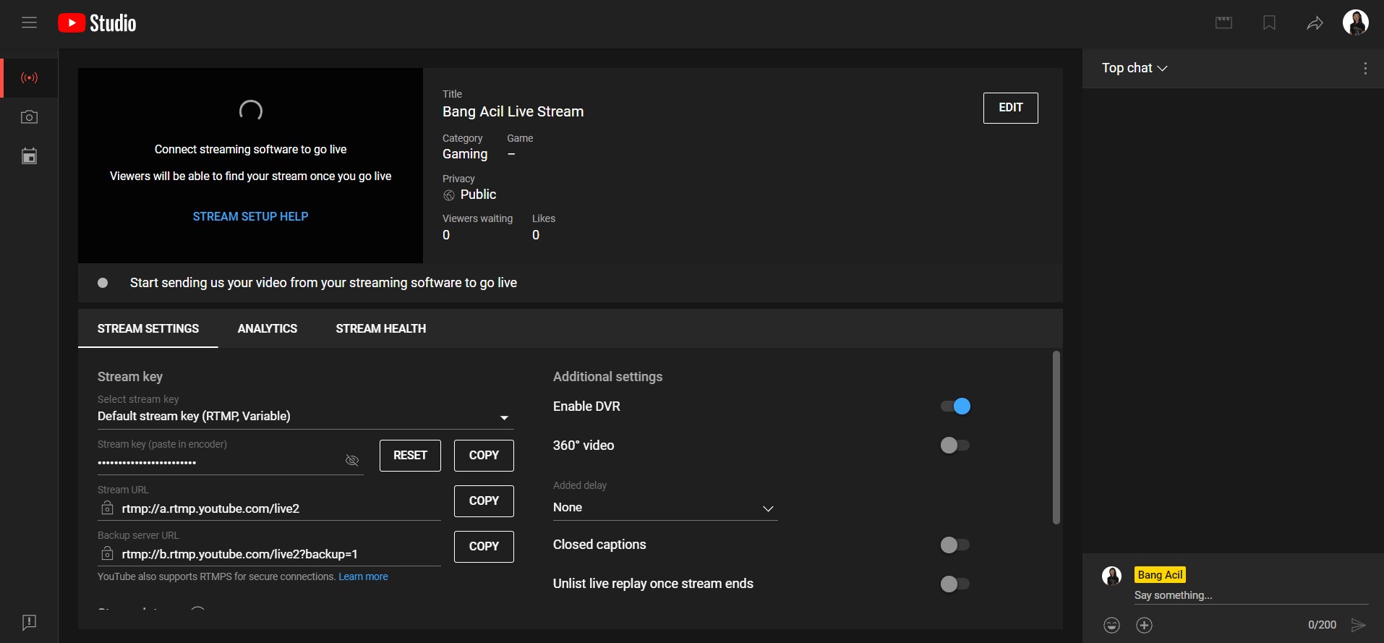Select the Stream (live) sidebar icon
Screen dimensions: 1384x643
tap(29, 77)
